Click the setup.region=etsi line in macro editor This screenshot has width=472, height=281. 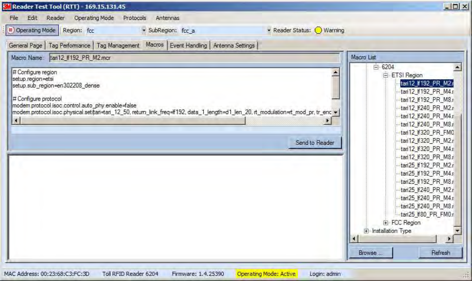33,79
